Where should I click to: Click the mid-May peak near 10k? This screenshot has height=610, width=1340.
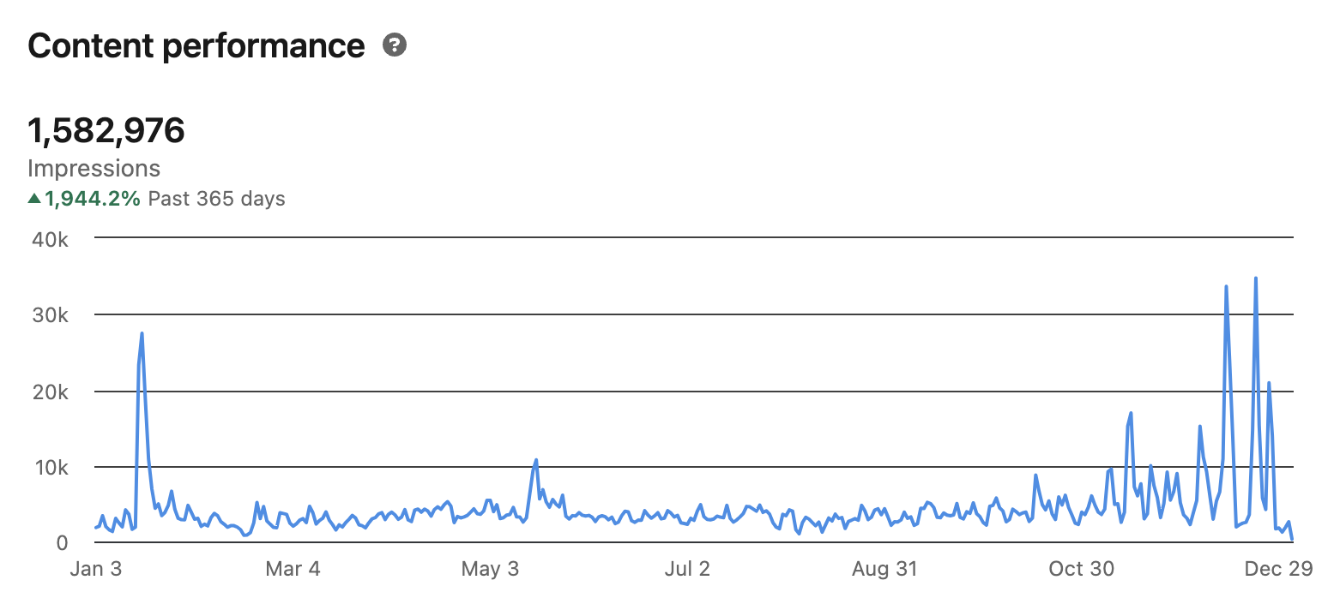coord(536,460)
